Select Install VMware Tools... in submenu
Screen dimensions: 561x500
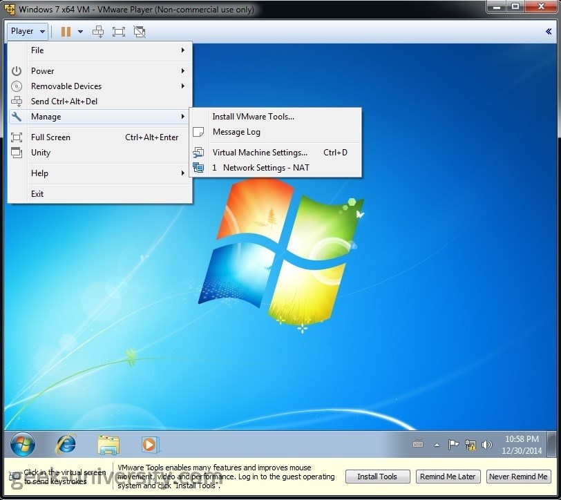click(x=276, y=117)
